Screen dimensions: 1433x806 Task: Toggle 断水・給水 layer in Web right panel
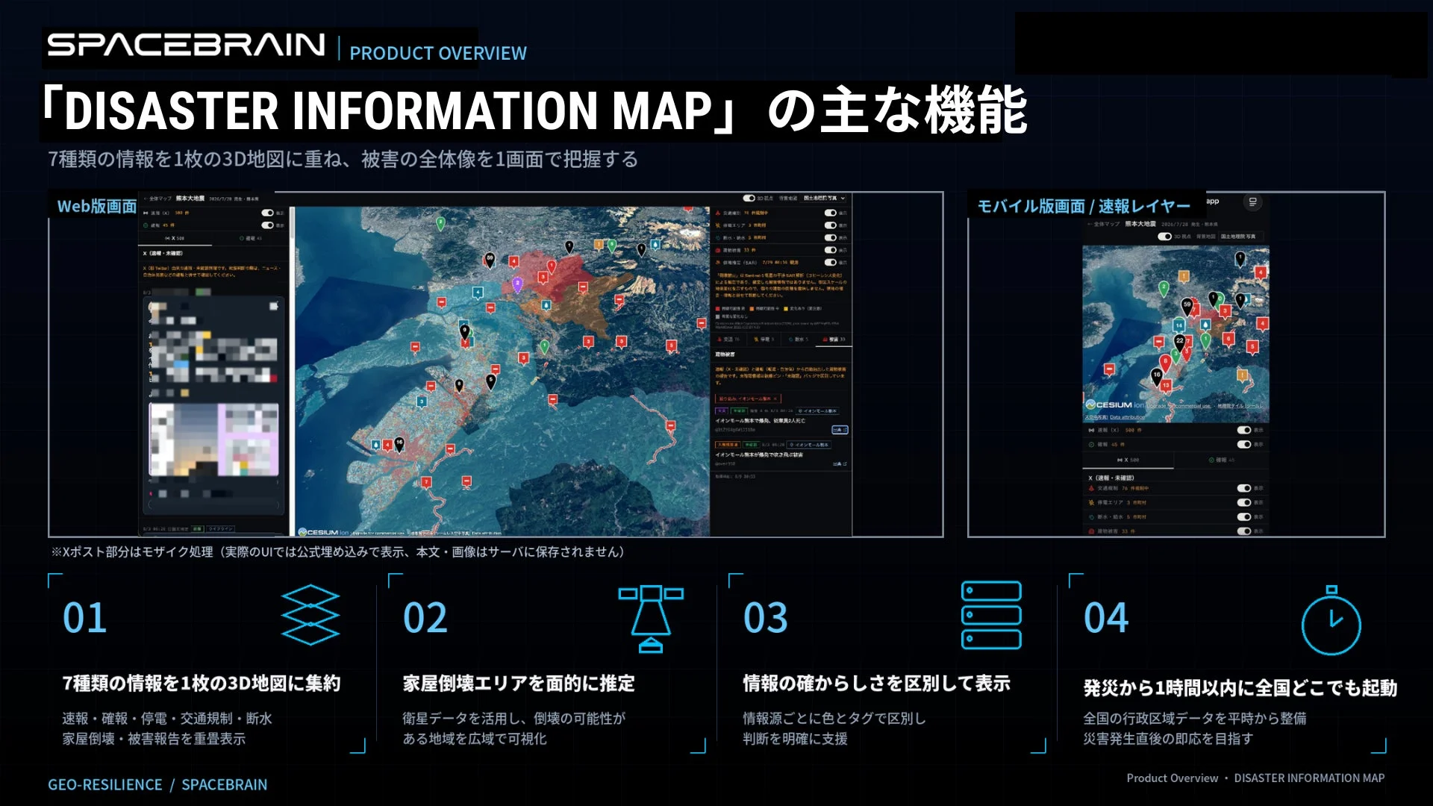[x=830, y=237]
